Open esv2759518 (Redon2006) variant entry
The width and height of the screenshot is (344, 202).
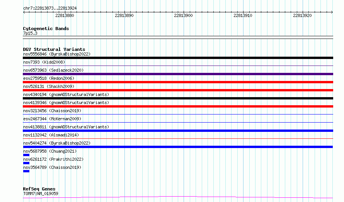tap(49, 78)
